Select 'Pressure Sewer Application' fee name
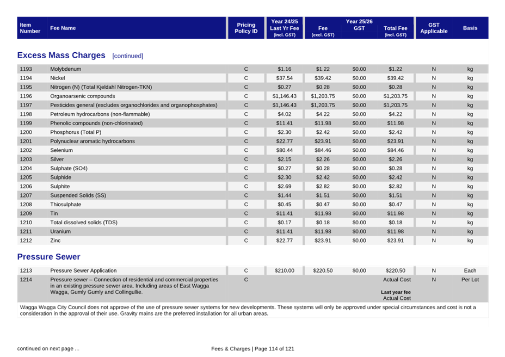505x357 pixels. pyautogui.click(x=83, y=270)
